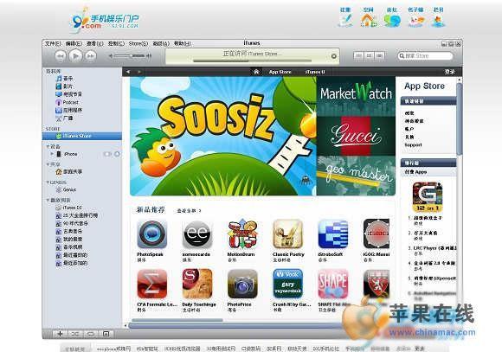
Task: Cancel loading with the status display X
Action: pos(333,56)
